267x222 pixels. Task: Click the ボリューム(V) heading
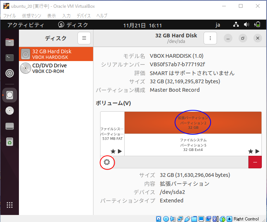(113, 103)
